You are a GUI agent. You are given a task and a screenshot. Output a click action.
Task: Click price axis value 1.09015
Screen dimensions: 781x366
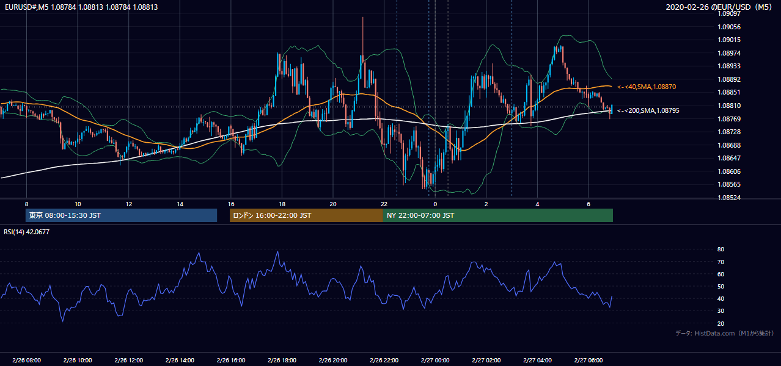click(730, 40)
